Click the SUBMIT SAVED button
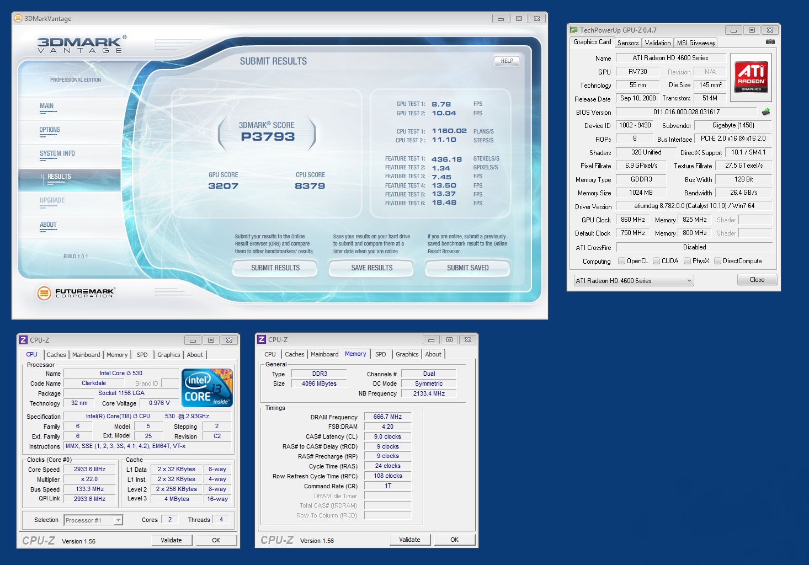Viewport: 809px width, 565px height. point(467,268)
